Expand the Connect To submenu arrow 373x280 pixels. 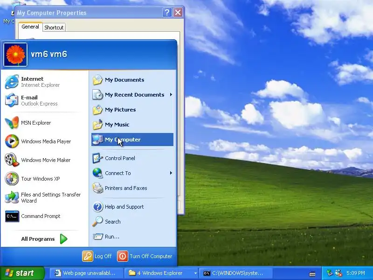171,173
